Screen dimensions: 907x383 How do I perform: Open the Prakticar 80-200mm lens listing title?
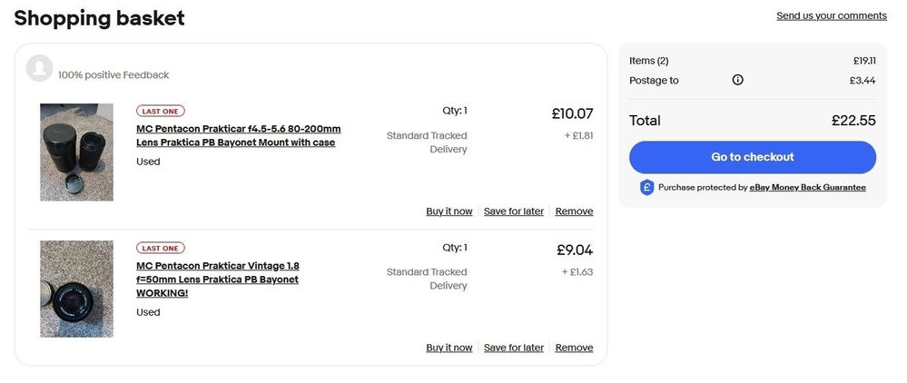tap(238, 135)
